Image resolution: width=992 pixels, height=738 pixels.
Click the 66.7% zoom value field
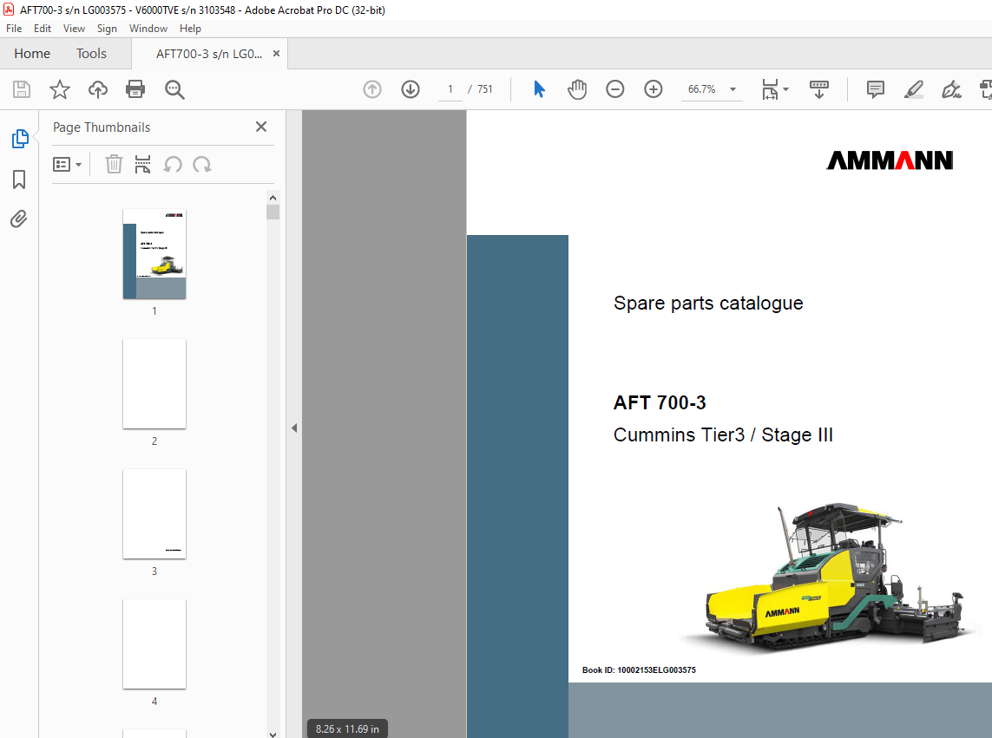(701, 89)
